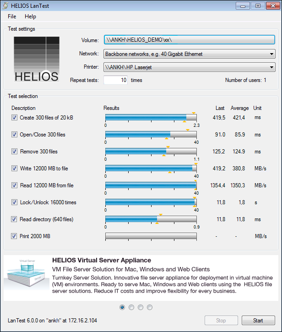
Task: Maximize the HELIOS LanTest window
Action: click(x=258, y=5)
